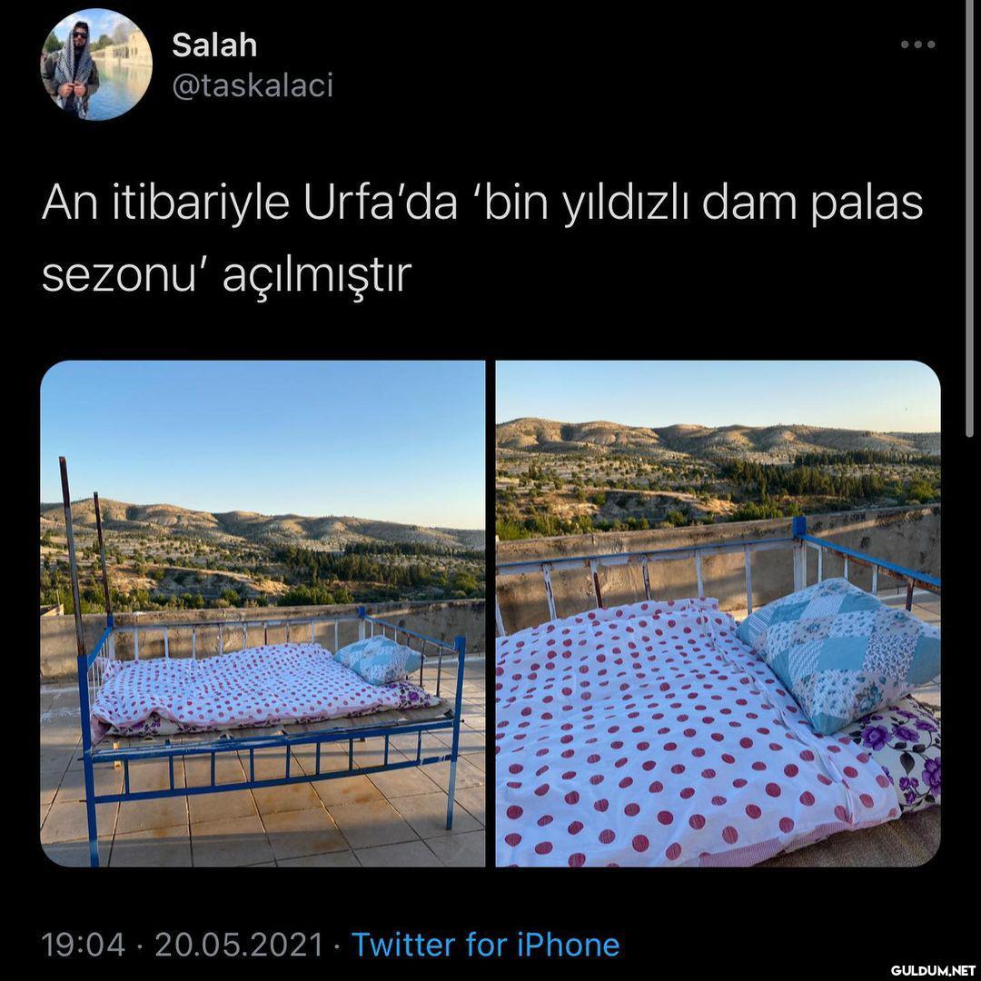The height and width of the screenshot is (981, 981).
Task: Open the right close-up photo of the quilt
Action: tap(718, 613)
